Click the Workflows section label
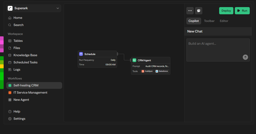The width and height of the screenshot is (256, 134). click(15, 78)
